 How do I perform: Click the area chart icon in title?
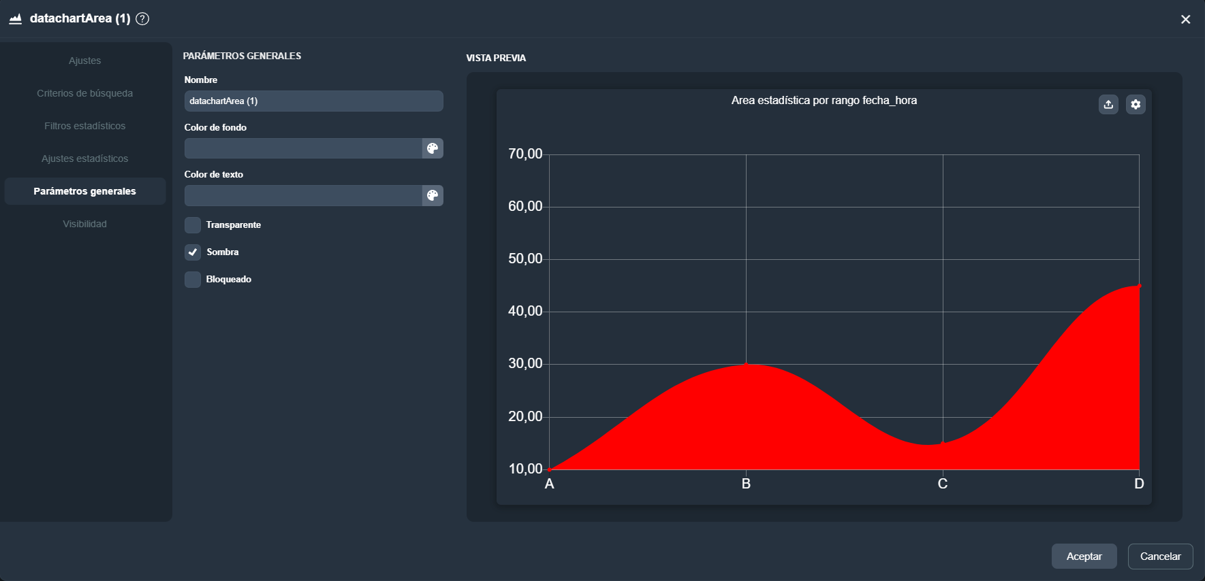click(x=15, y=19)
